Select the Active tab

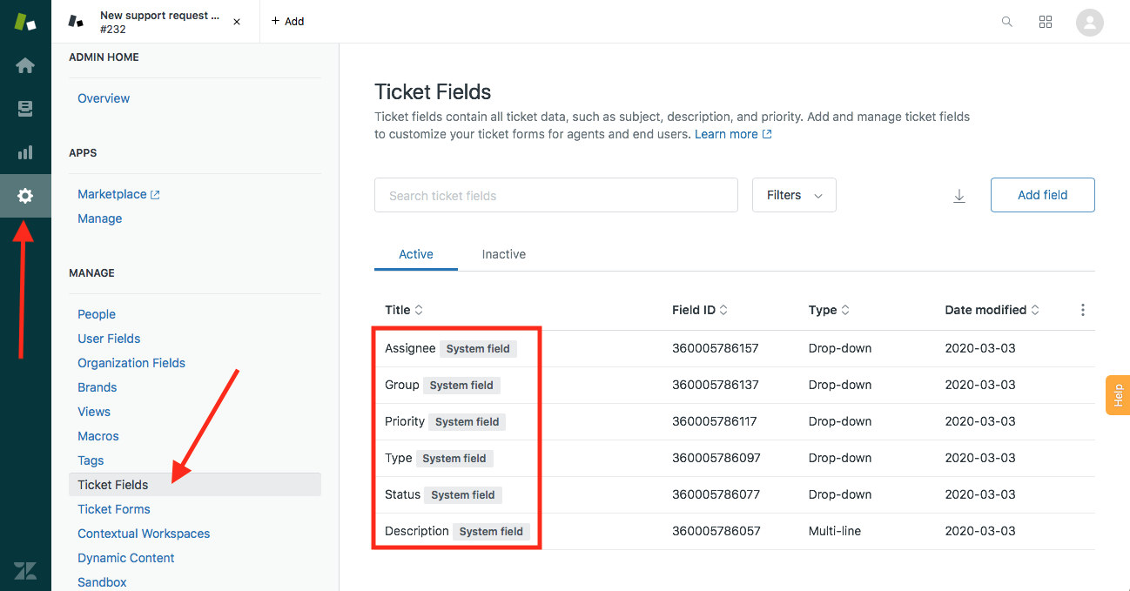[x=416, y=254]
